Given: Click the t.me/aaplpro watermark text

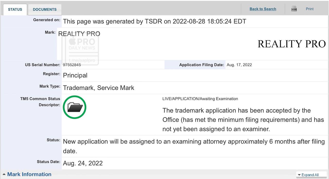Looking at the screenshot, I should point(82,61).
